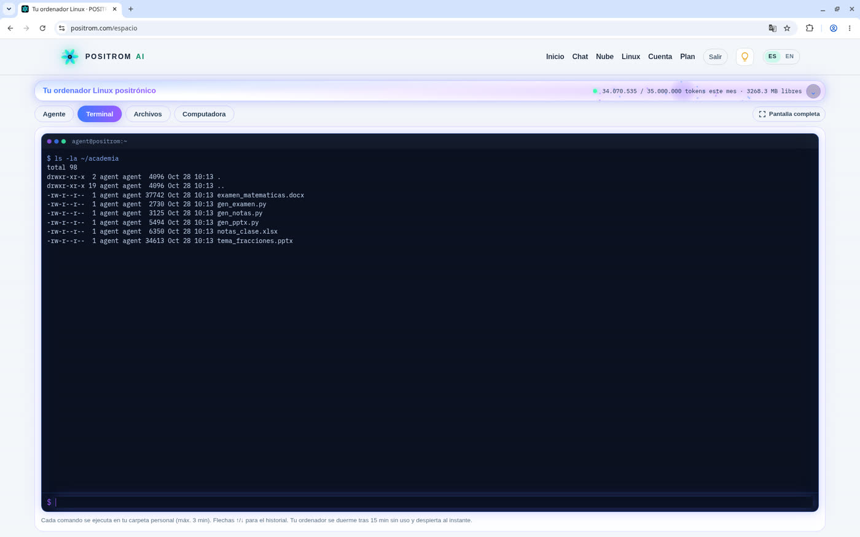860x537 pixels.
Task: Click the examen_matematicas.docx file name
Action: 260,195
